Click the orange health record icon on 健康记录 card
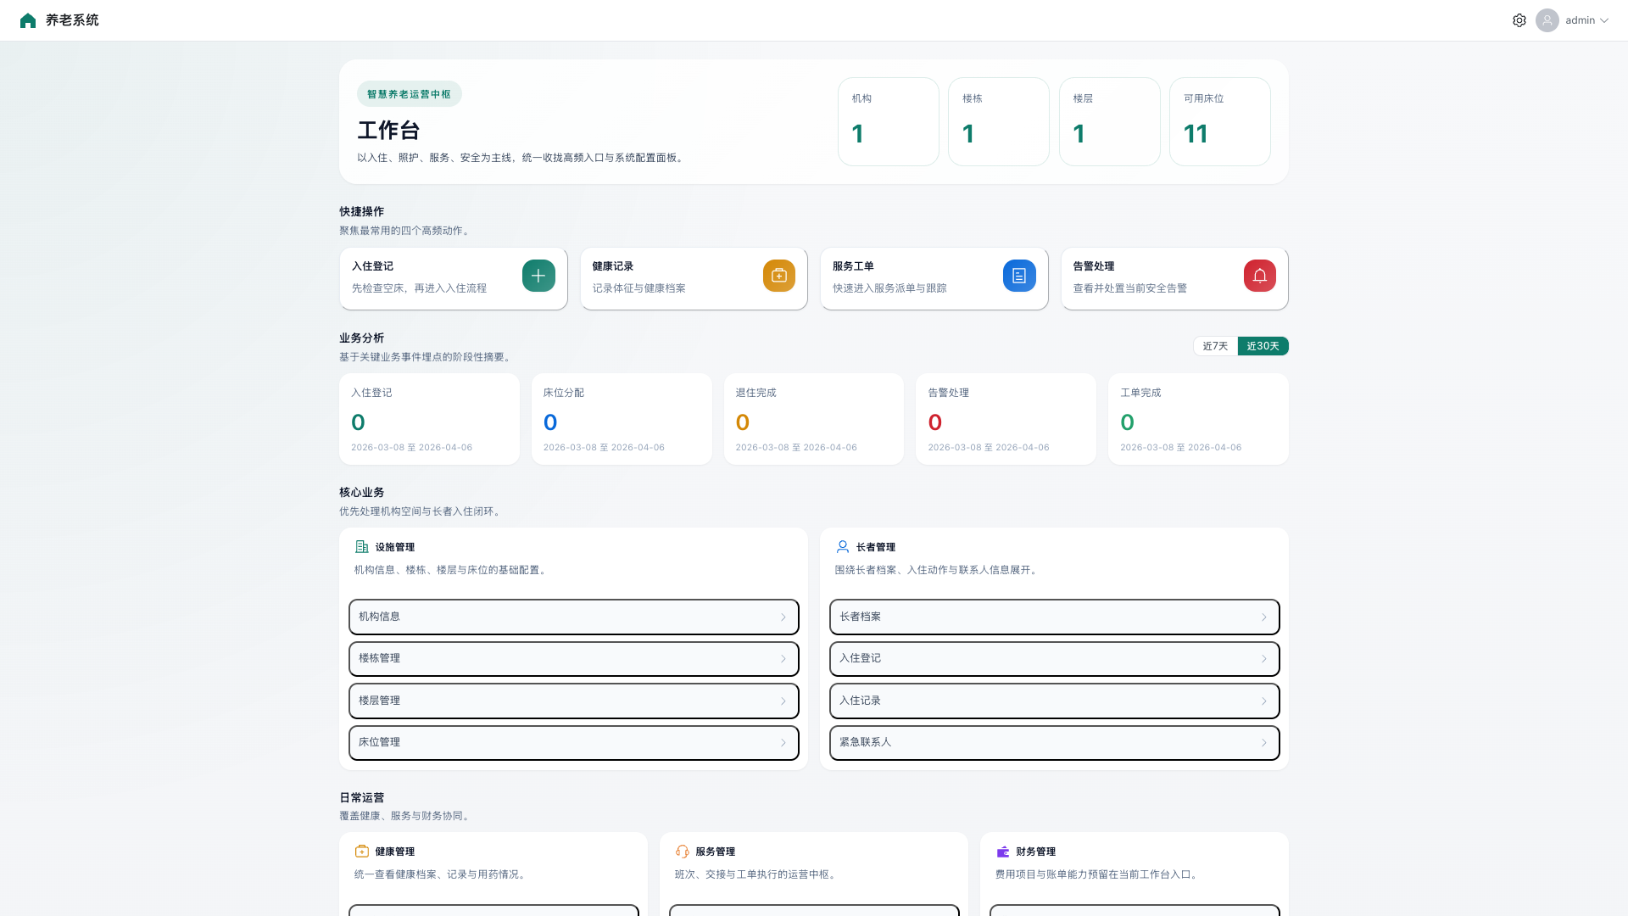 778,275
